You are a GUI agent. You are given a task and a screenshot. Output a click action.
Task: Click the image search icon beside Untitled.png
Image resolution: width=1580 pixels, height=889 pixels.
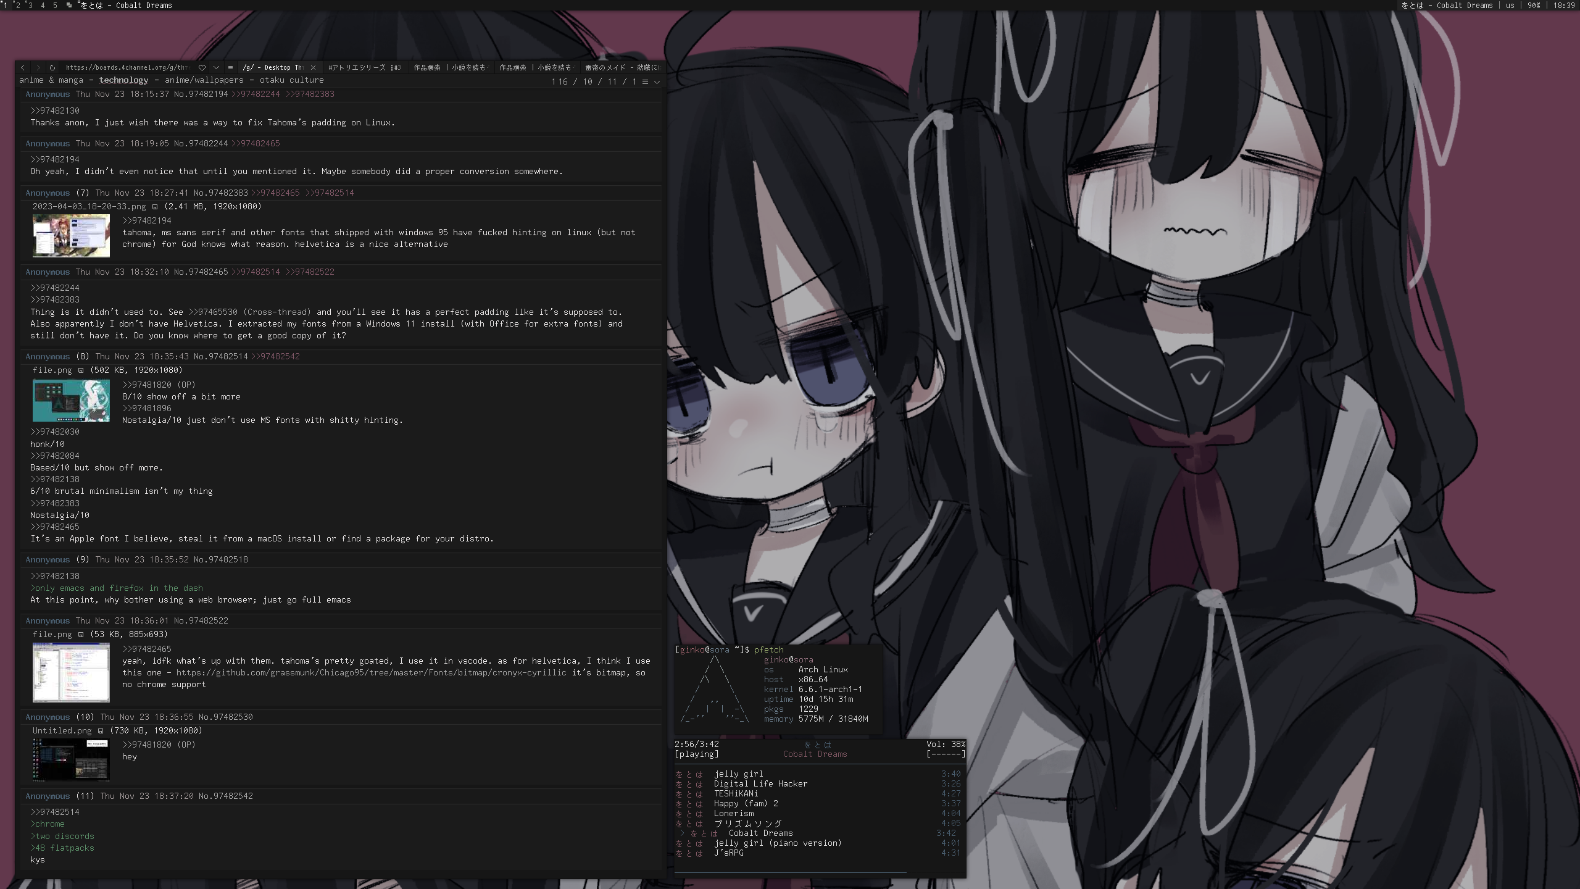[101, 731]
